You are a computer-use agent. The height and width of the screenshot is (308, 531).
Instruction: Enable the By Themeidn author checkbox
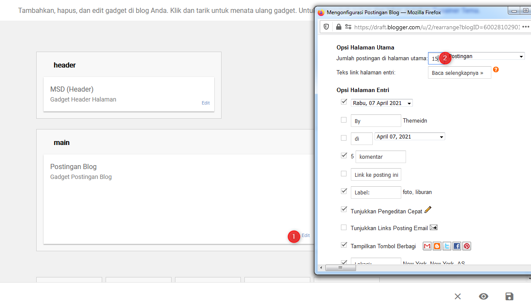pyautogui.click(x=344, y=120)
